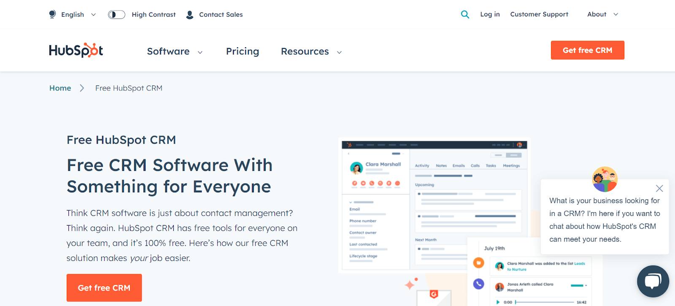Viewport: 675px width, 306px height.
Task: Click the Free CRM Software headline
Action: click(170, 176)
